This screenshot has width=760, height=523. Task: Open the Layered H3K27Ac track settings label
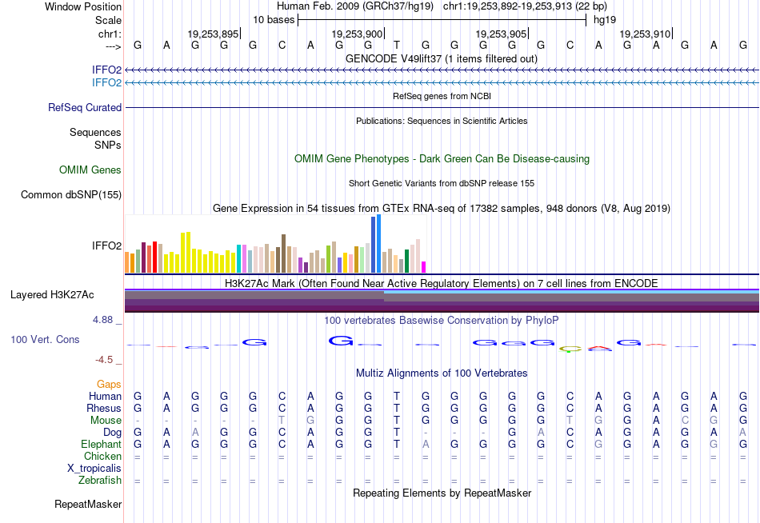click(52, 295)
